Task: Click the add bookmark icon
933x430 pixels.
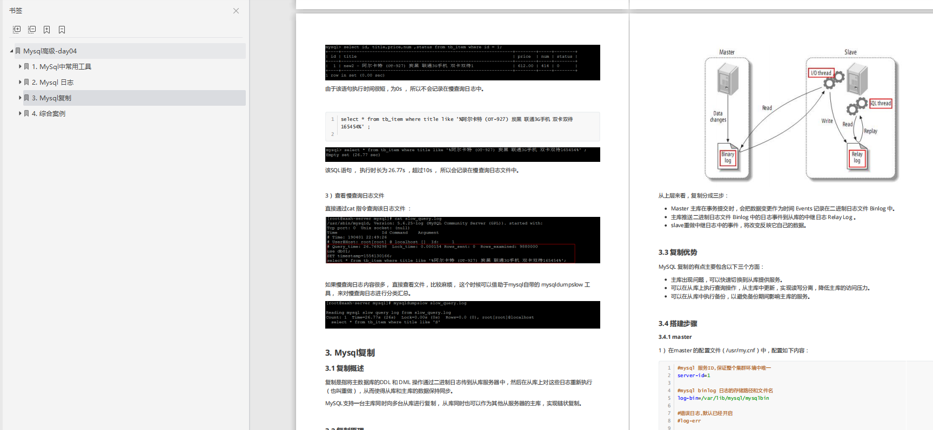Action: pyautogui.click(x=47, y=30)
